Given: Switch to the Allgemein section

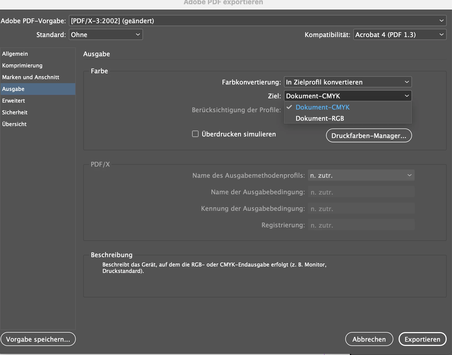Looking at the screenshot, I should [x=38, y=54].
